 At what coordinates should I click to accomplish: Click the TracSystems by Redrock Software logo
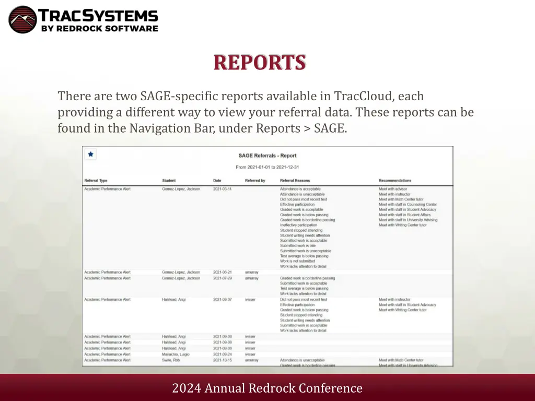pos(83,19)
